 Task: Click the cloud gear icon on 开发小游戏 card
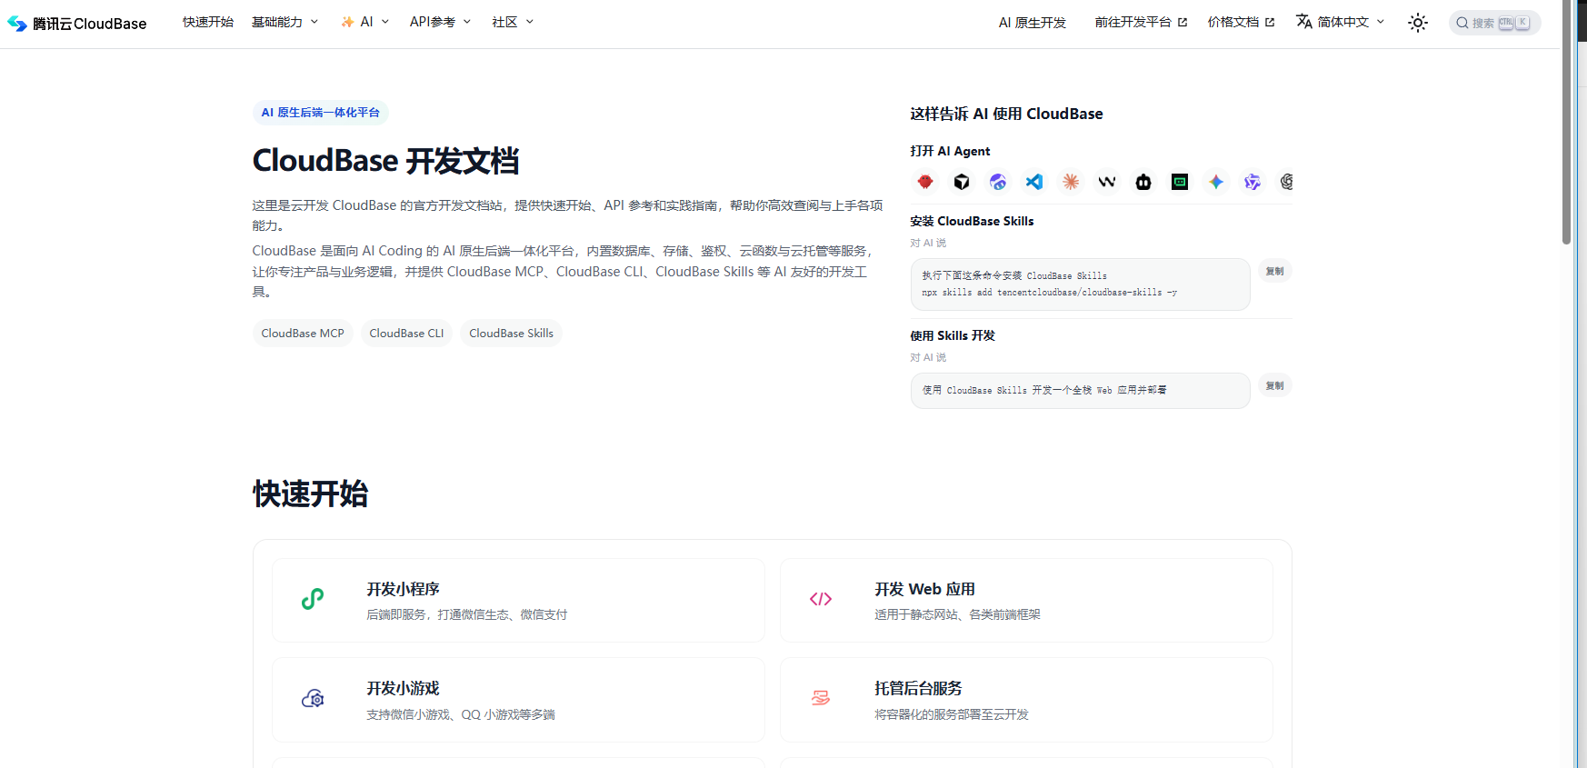click(313, 698)
